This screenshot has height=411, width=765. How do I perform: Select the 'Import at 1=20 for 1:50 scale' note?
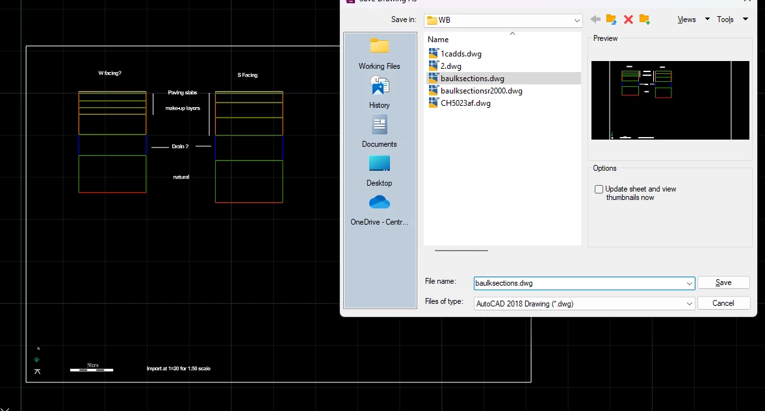tap(179, 369)
